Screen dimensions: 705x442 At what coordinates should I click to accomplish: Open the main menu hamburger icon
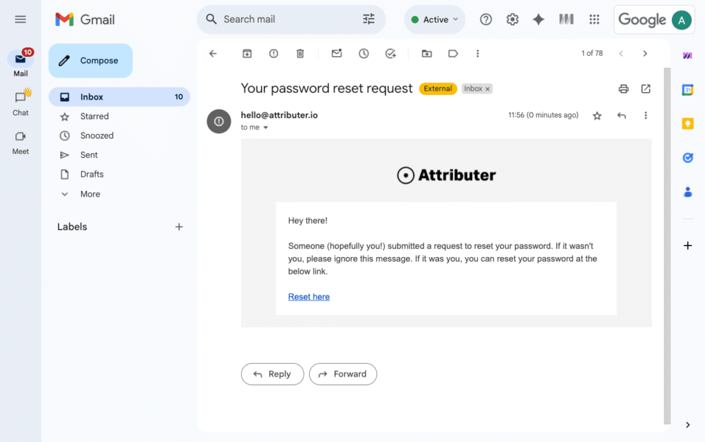pyautogui.click(x=20, y=19)
